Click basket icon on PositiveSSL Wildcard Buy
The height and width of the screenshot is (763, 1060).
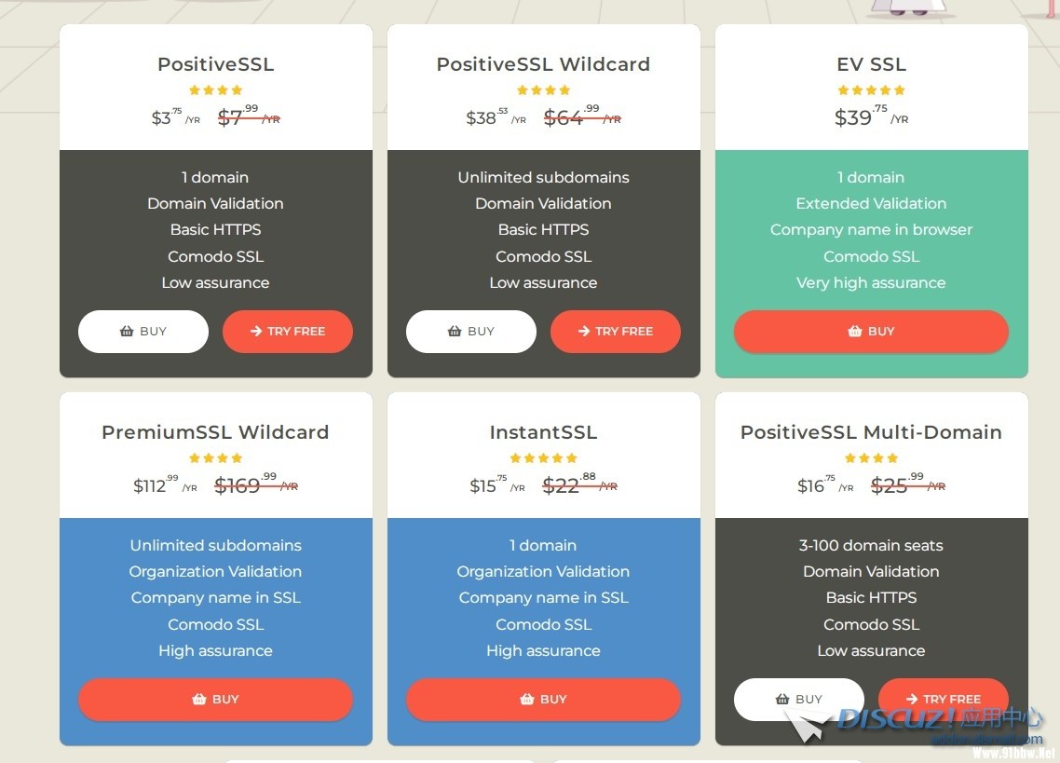(455, 331)
